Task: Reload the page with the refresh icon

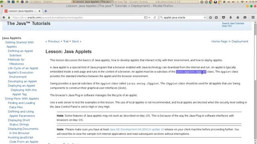Action: [155, 18]
